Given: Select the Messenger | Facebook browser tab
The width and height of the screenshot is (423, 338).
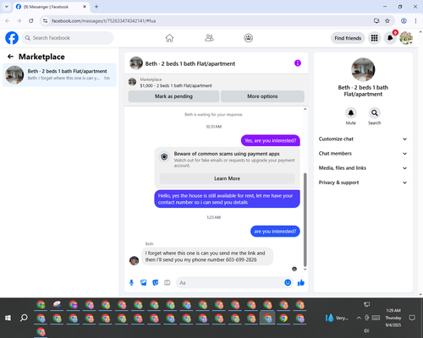Looking at the screenshot, I should click(52, 7).
